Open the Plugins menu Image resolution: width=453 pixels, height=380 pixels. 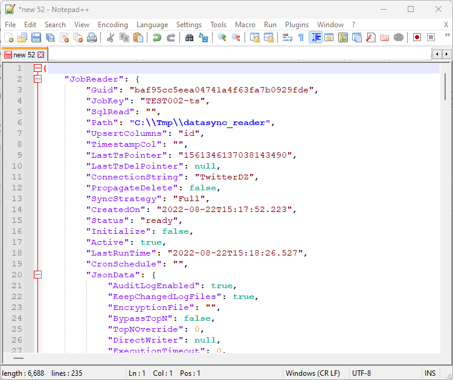click(297, 25)
